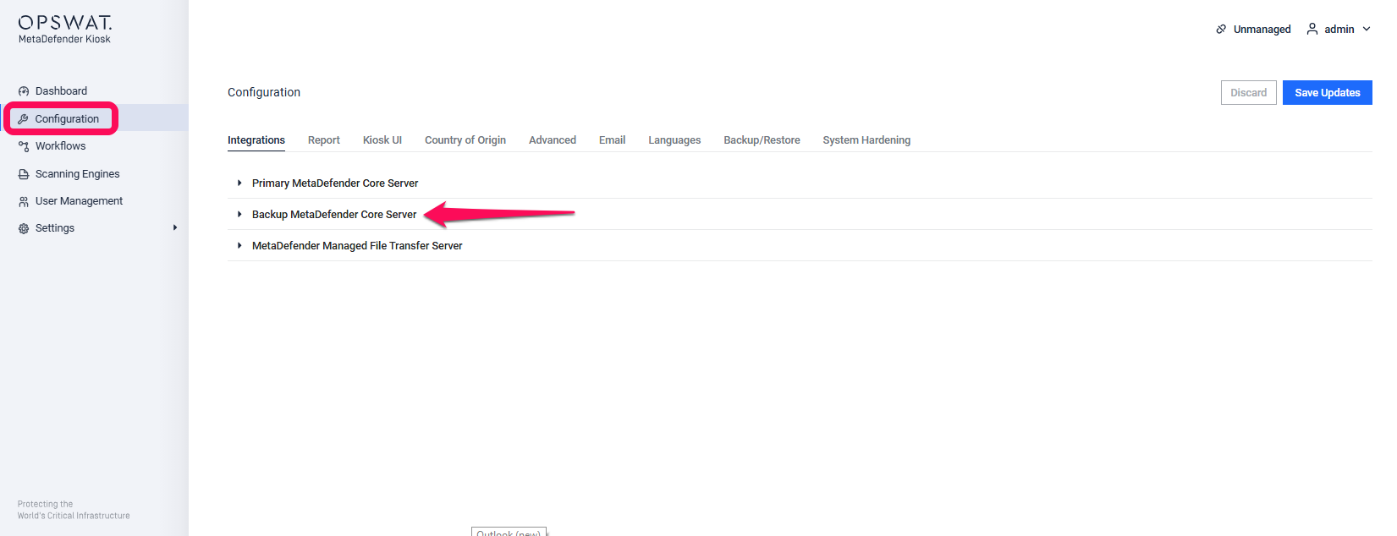The image size is (1397, 536).
Task: Select the Kiosk UI tab
Action: [382, 140]
